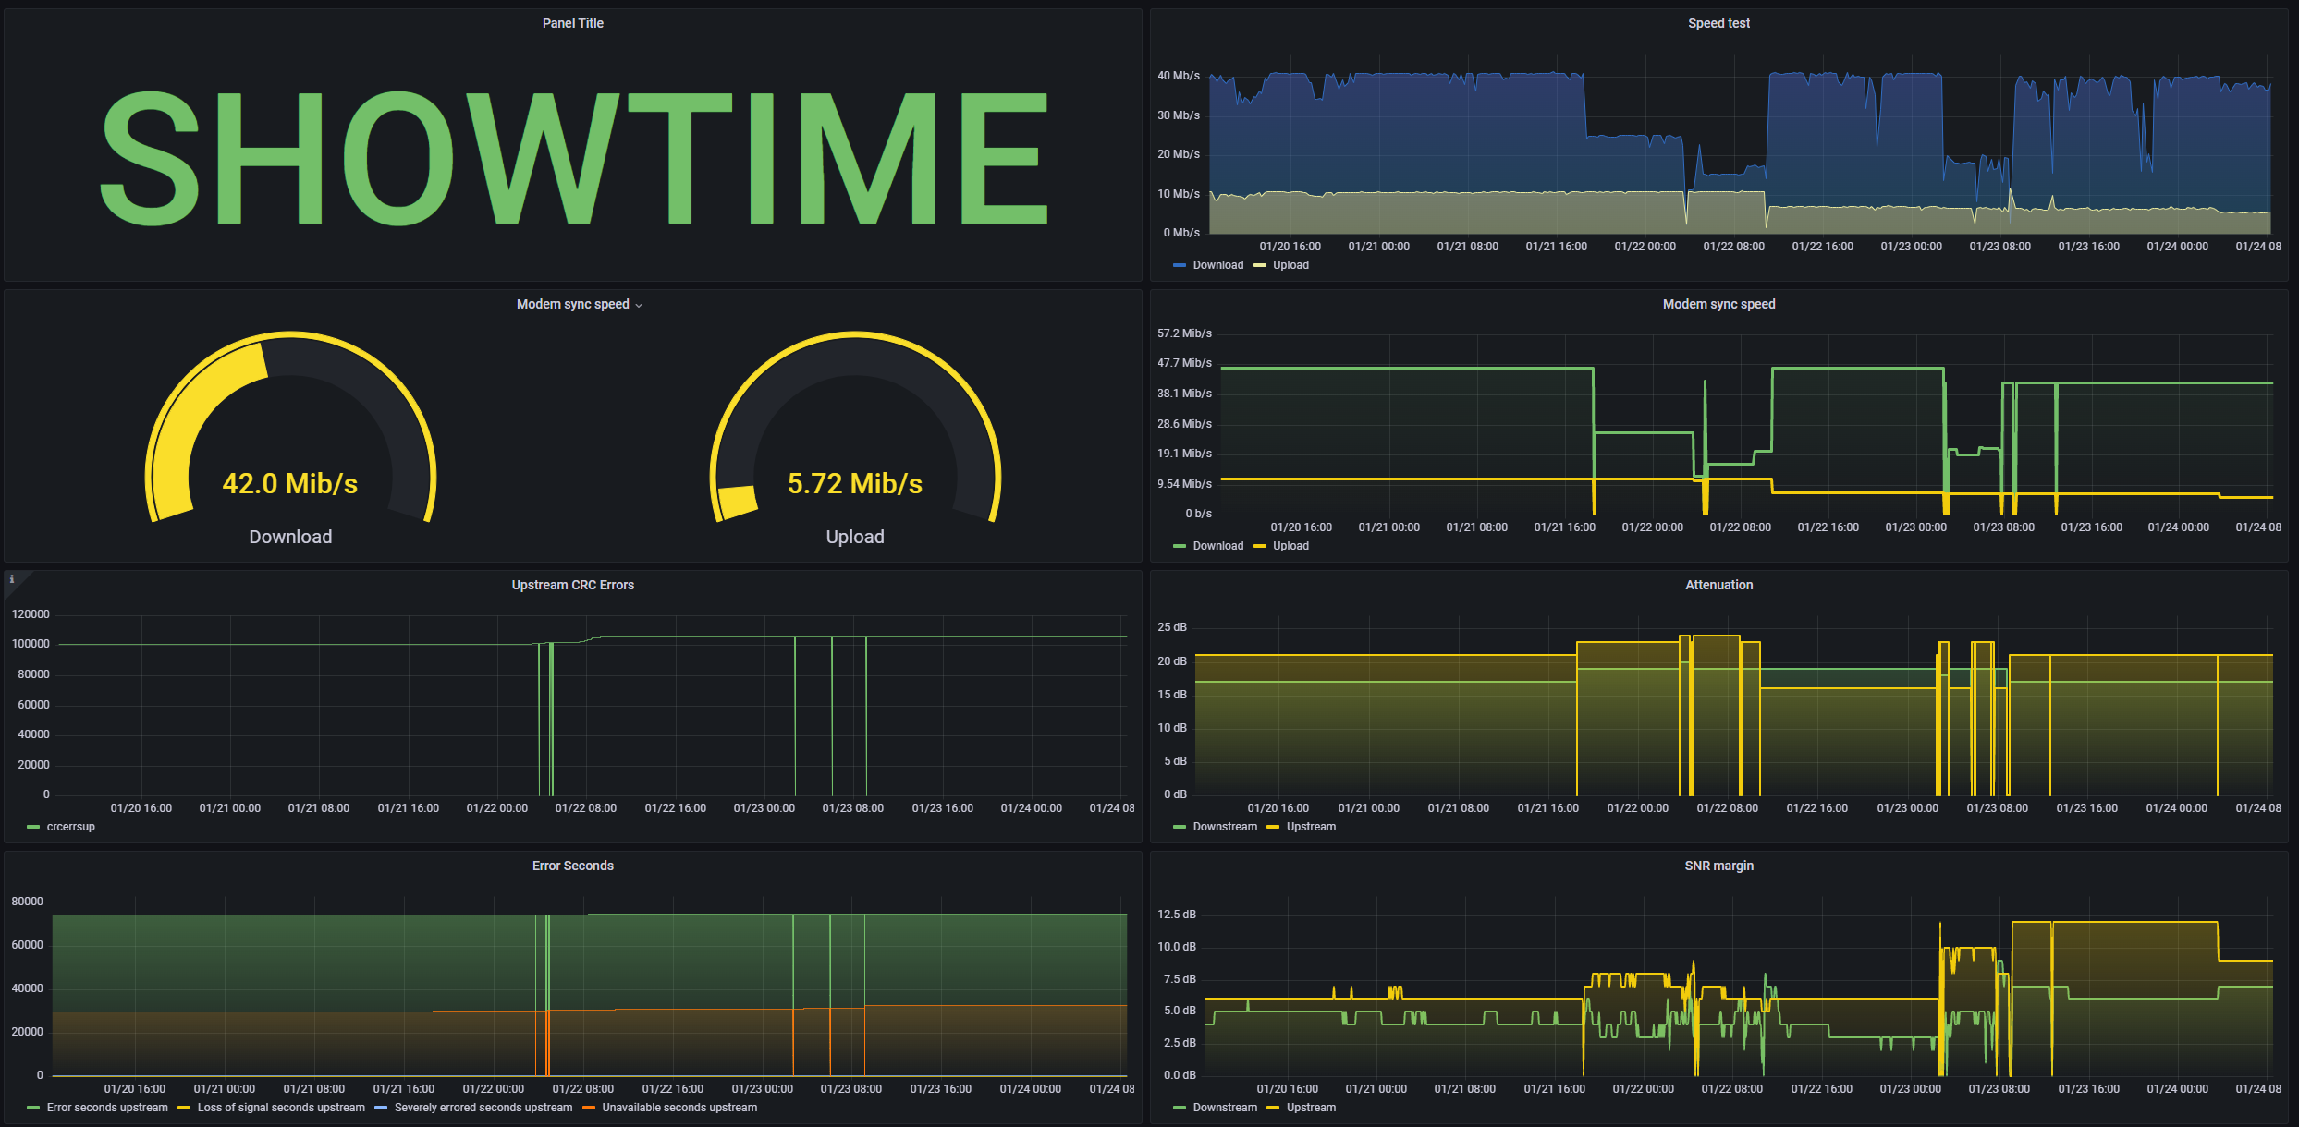Click Downstream color swatch in SNR margin legend
The width and height of the screenshot is (2299, 1127).
point(1179,1108)
